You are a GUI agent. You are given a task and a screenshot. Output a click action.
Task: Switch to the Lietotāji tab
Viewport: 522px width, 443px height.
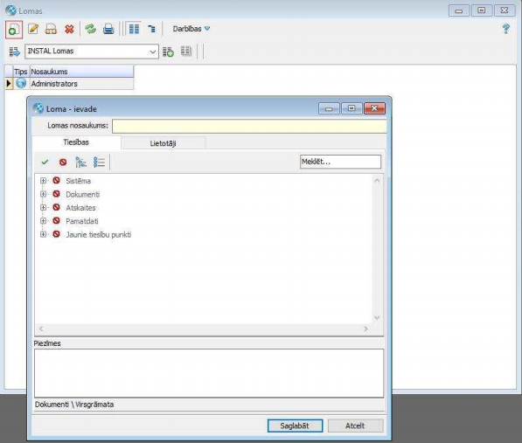click(x=164, y=143)
